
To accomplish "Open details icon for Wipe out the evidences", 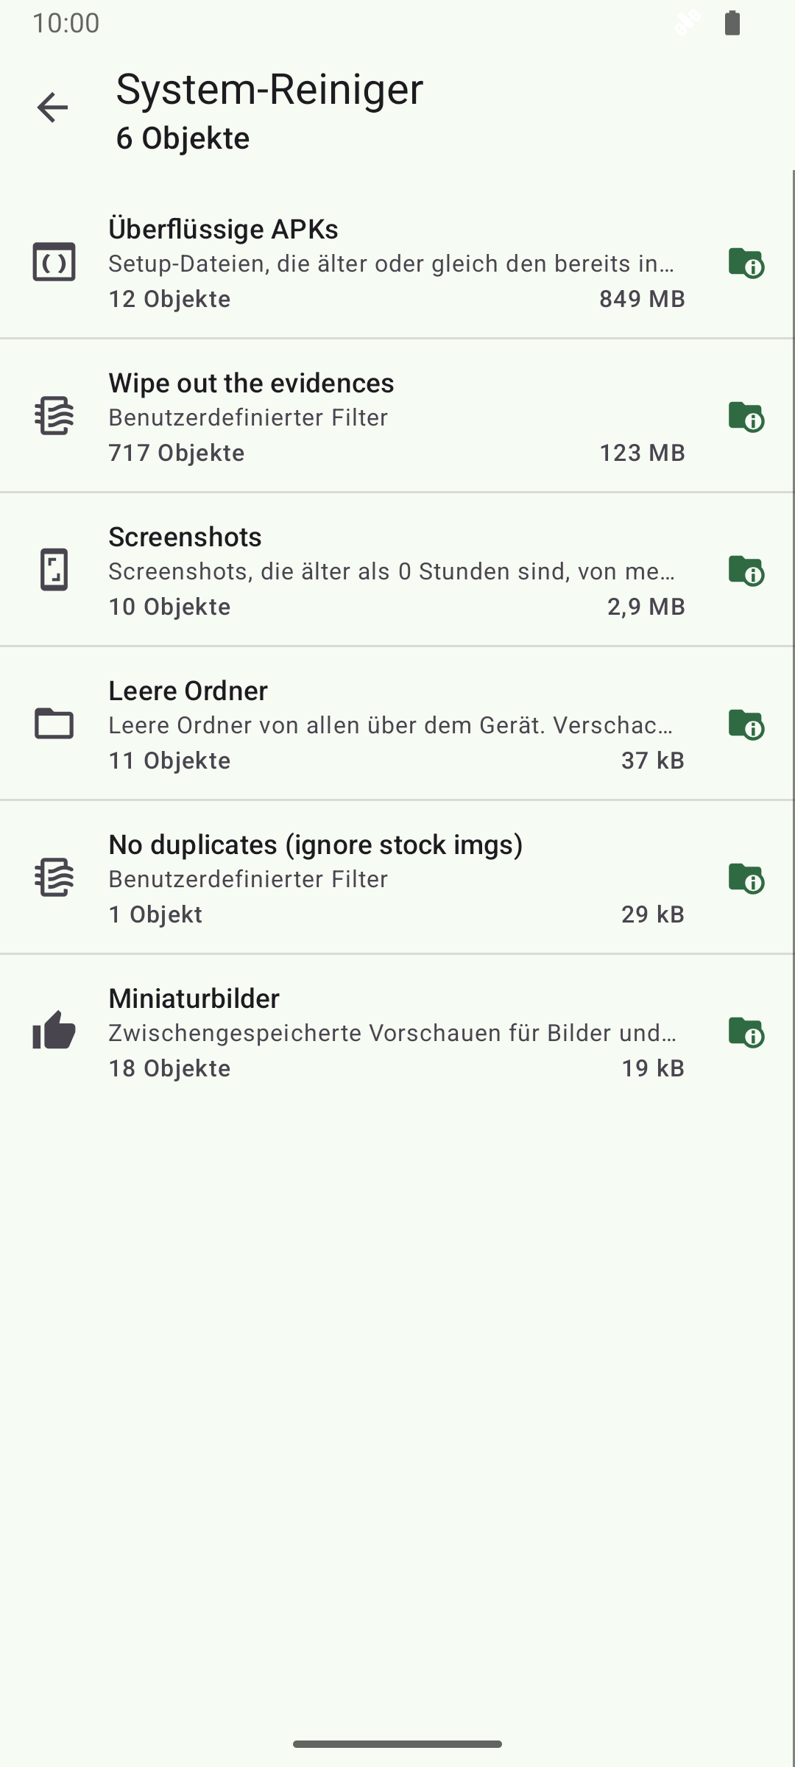I will tap(746, 417).
